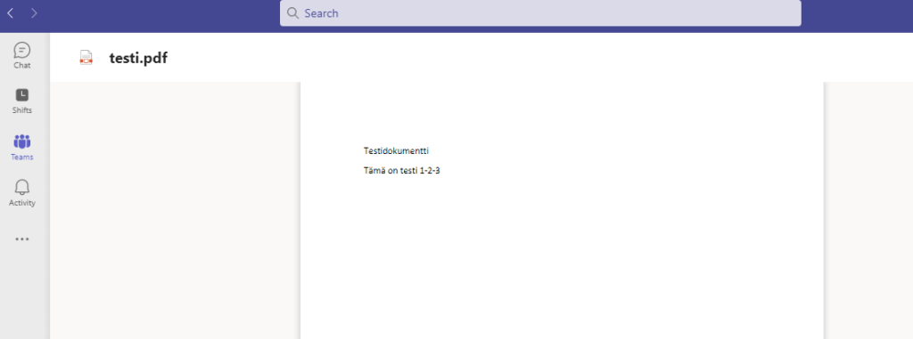Show more apps via ellipsis
This screenshot has width=913, height=339.
click(x=22, y=239)
